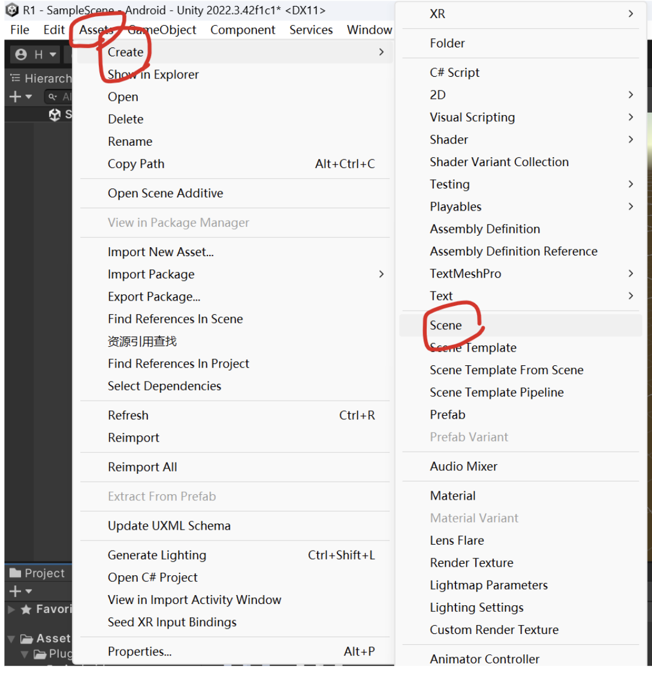This screenshot has width=652, height=673.
Task: Select Open Scene Additive
Action: tap(235, 193)
